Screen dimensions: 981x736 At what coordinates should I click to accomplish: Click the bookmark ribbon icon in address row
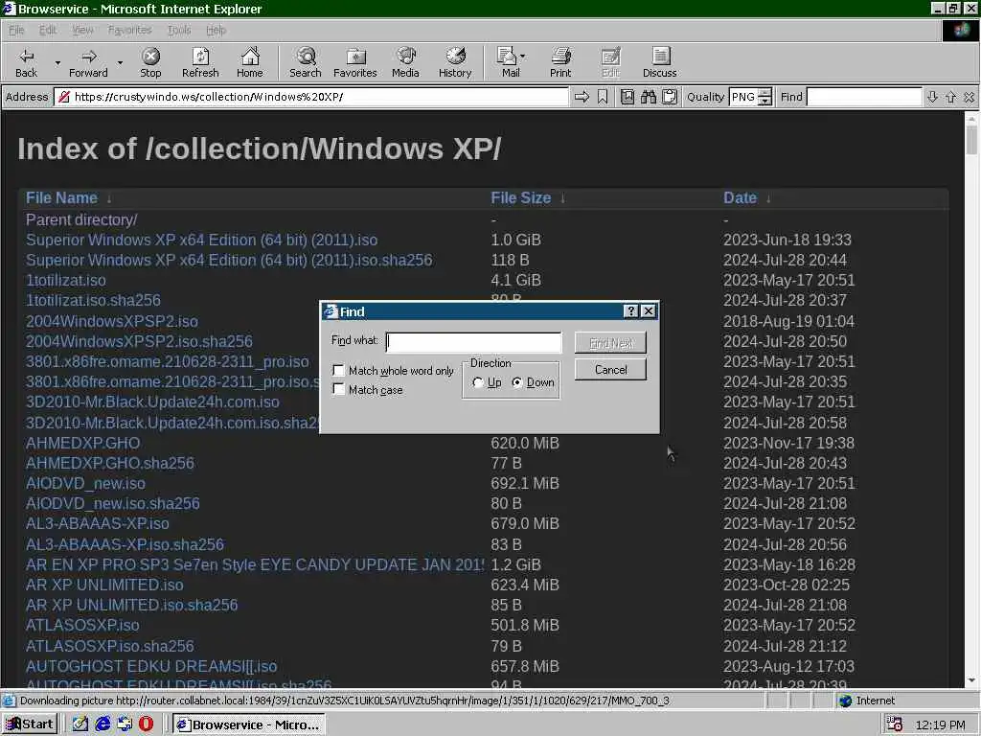coord(603,97)
